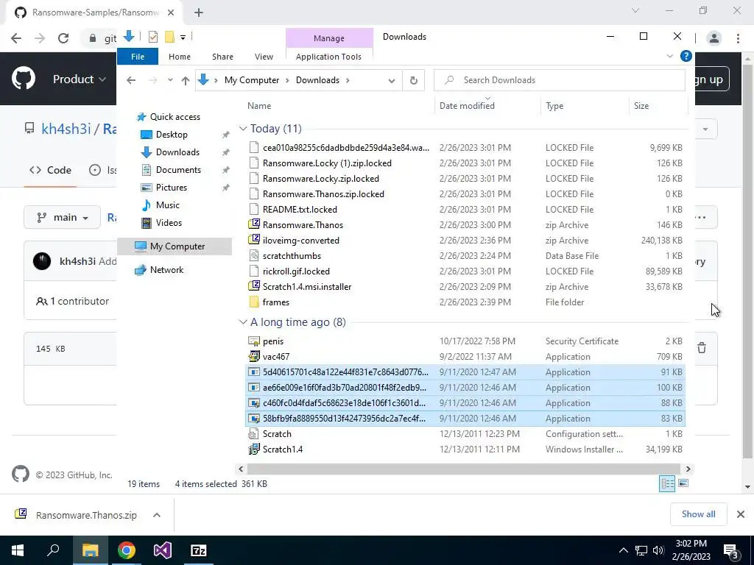Open the notification center icon

tap(731, 550)
